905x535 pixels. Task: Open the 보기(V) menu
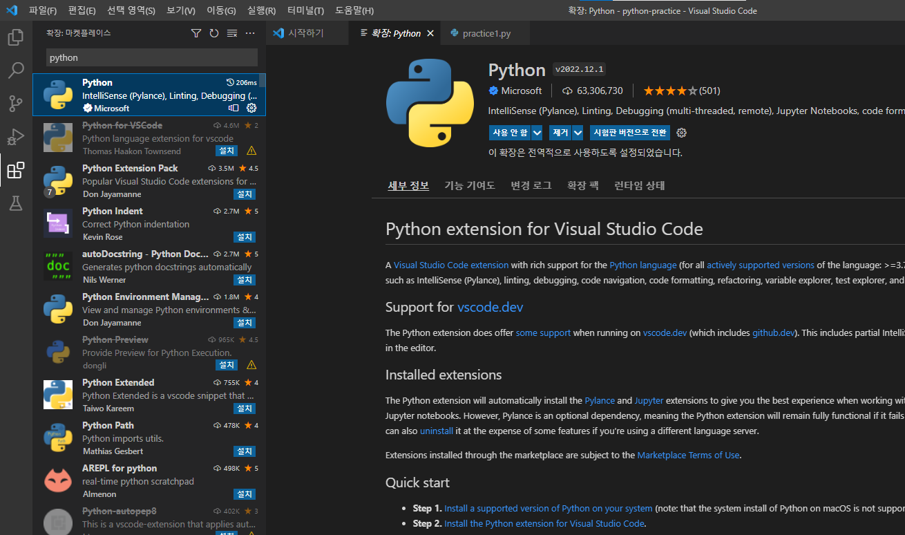tap(181, 10)
